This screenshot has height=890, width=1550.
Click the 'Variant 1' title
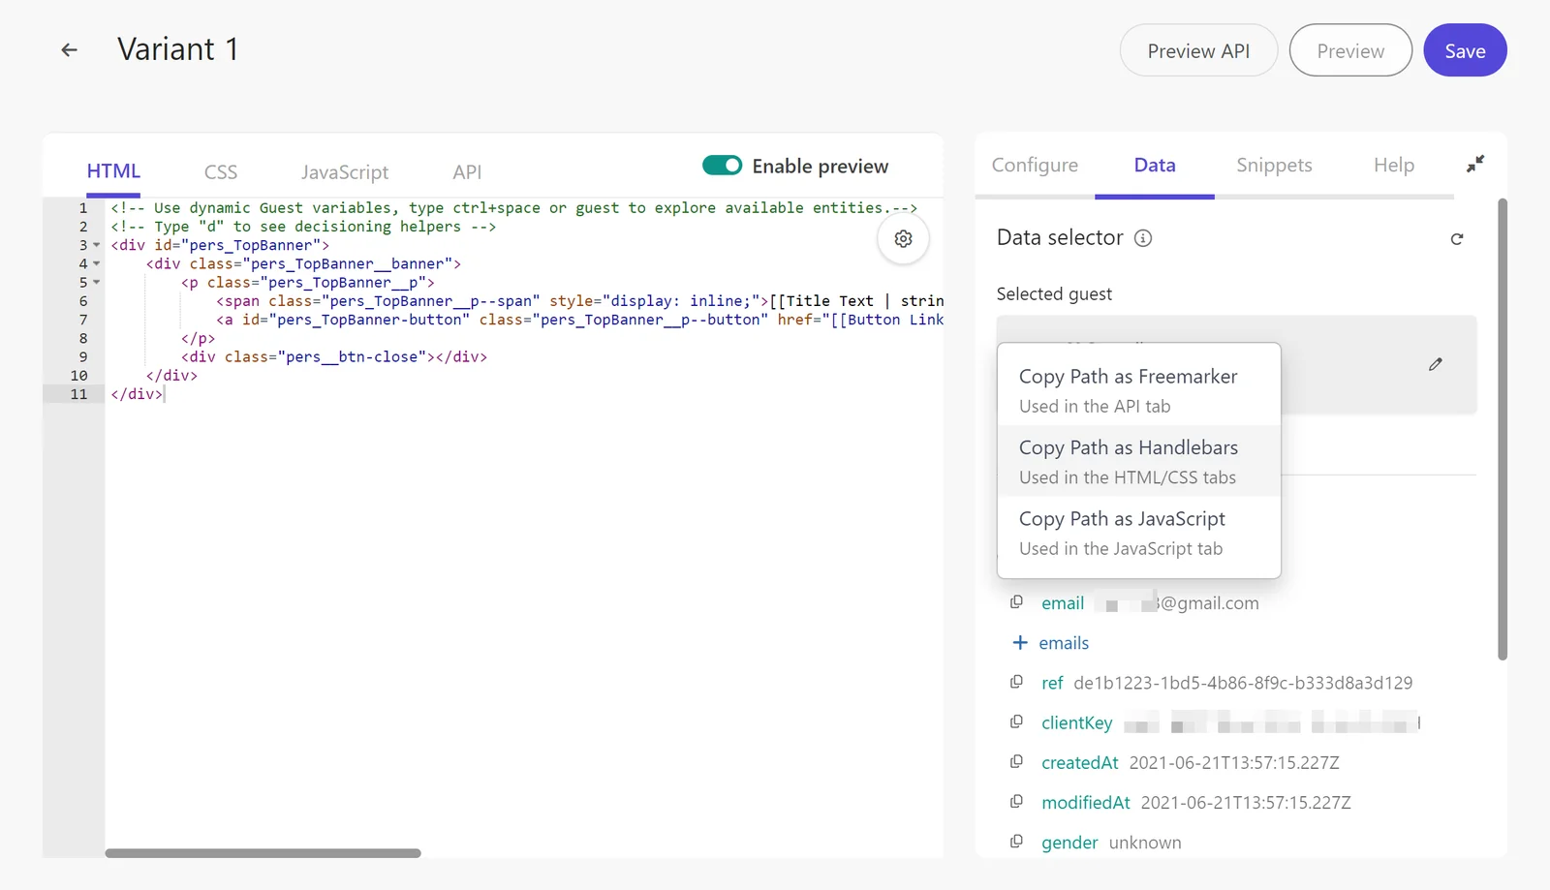178,49
